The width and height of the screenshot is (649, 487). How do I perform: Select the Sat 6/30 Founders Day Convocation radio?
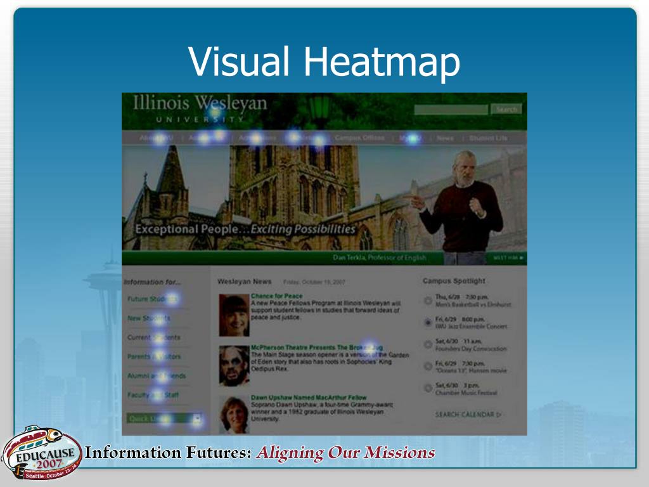point(428,344)
